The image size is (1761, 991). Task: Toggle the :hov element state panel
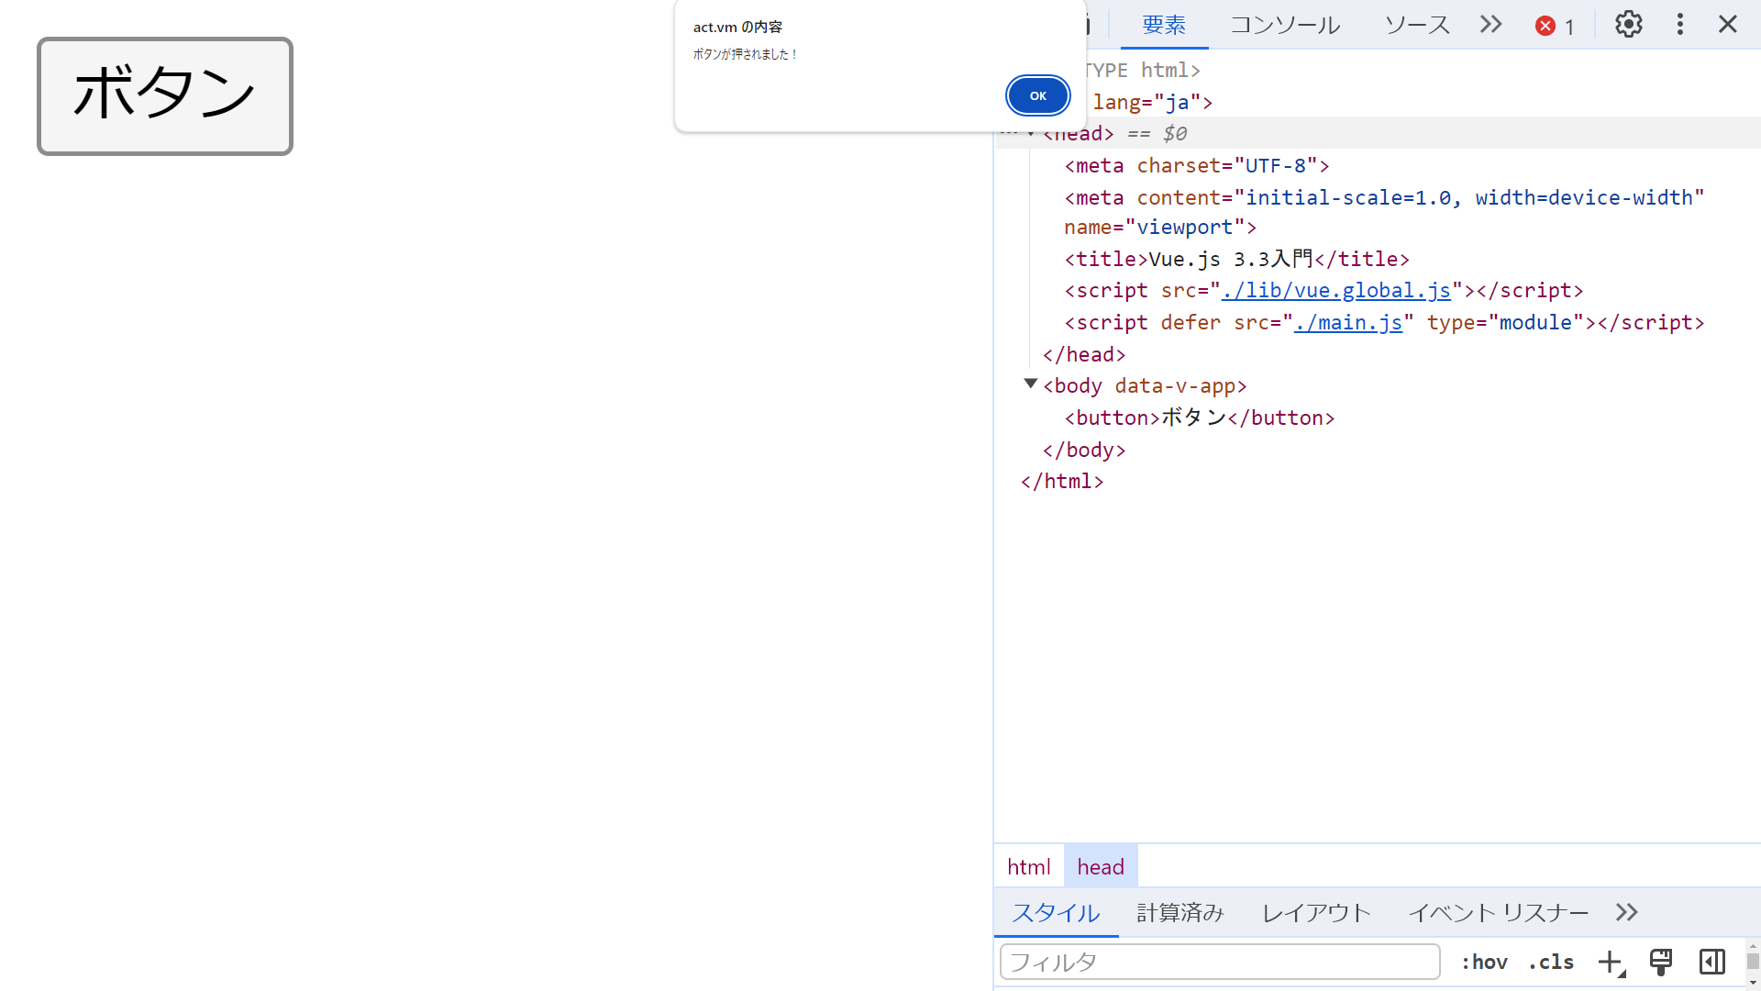[1484, 962]
